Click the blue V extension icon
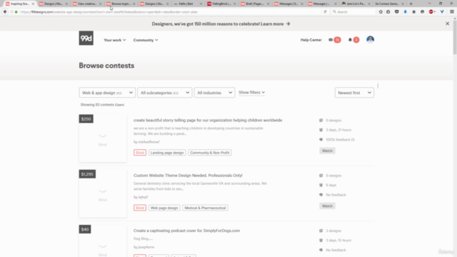The height and width of the screenshot is (257, 457). [x=442, y=12]
